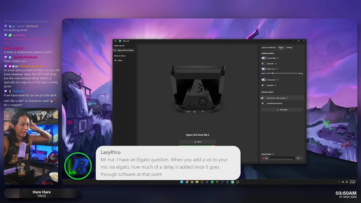Click the Software effects heading
Screen dimensions: 361x203
(267, 92)
